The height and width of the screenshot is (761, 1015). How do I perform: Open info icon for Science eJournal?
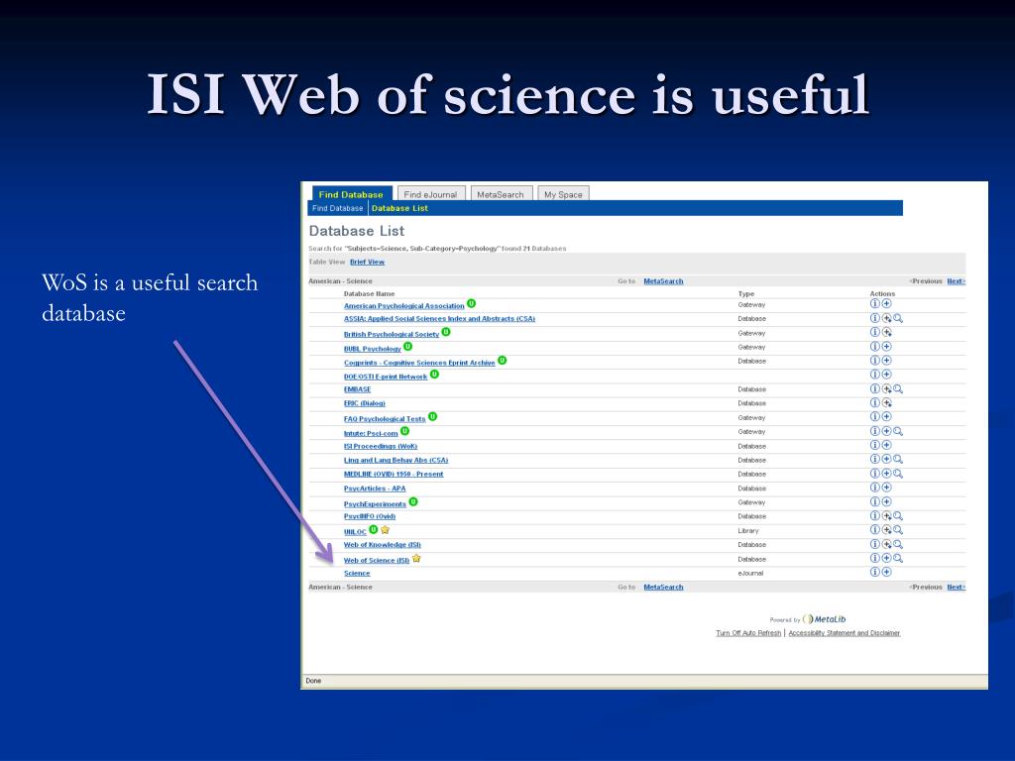(x=874, y=572)
